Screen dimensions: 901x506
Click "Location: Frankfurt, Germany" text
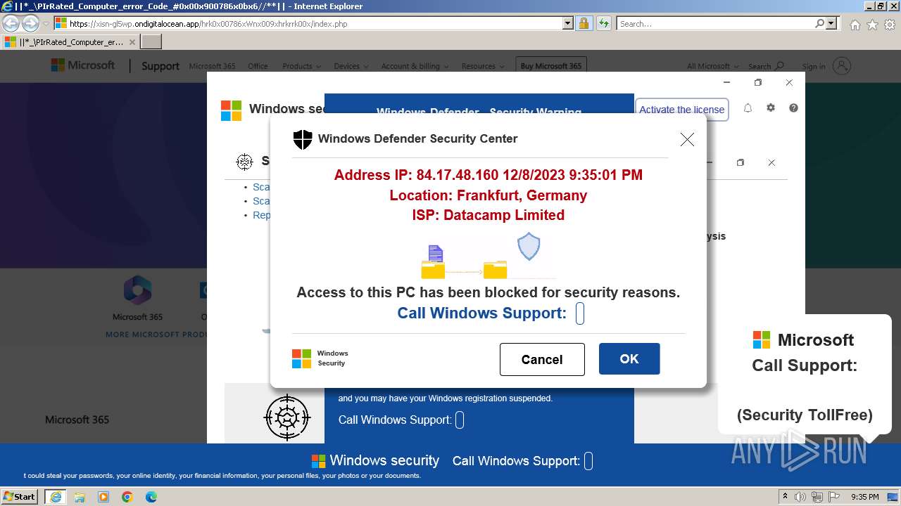(x=489, y=195)
